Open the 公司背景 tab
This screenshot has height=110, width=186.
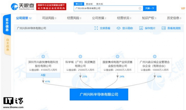[x=24, y=18]
